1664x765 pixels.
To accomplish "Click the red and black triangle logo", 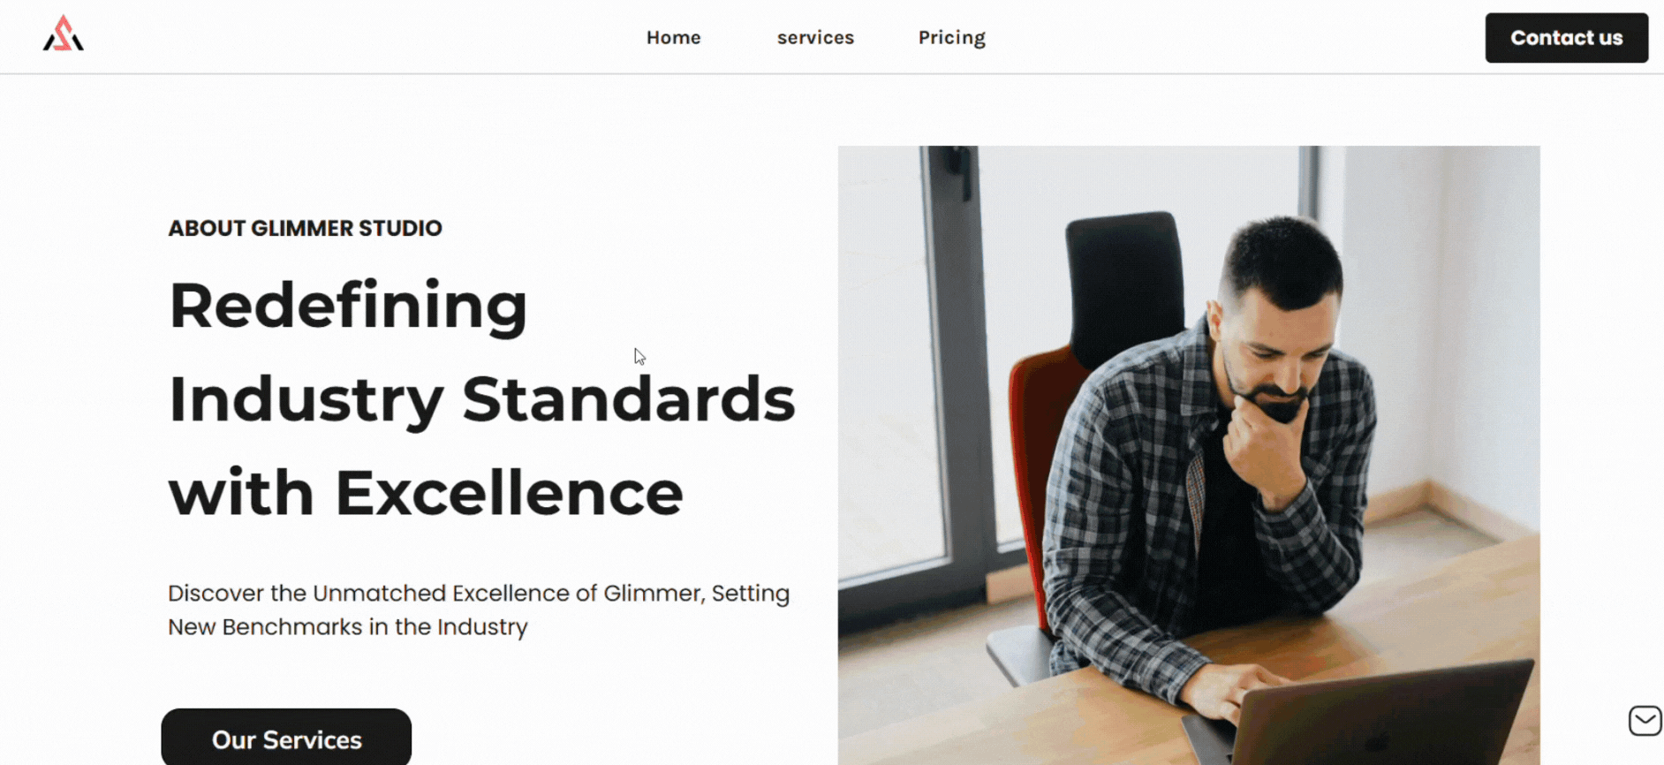I will pyautogui.click(x=63, y=34).
